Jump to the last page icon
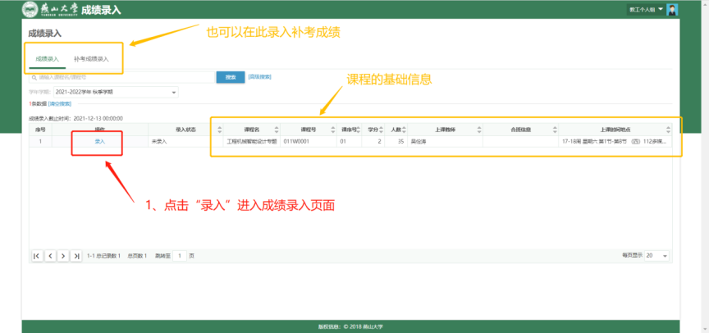This screenshot has width=709, height=333. pos(76,256)
